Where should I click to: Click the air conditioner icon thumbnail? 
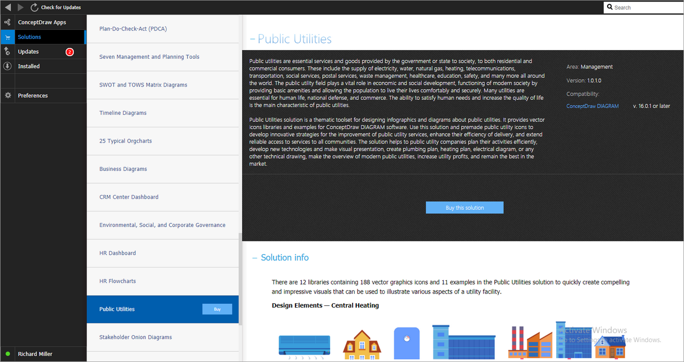304,346
